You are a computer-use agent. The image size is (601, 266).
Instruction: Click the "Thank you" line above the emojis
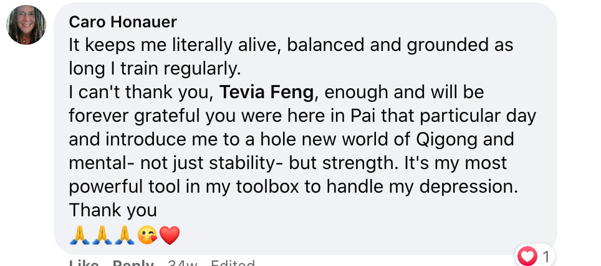click(x=113, y=211)
